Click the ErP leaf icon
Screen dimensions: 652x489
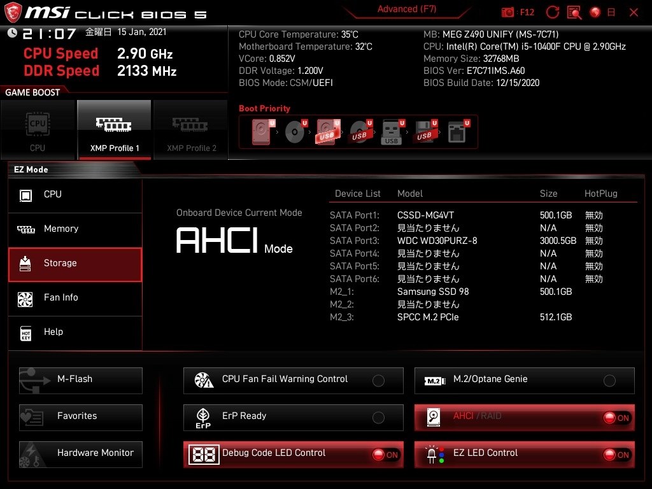click(203, 418)
